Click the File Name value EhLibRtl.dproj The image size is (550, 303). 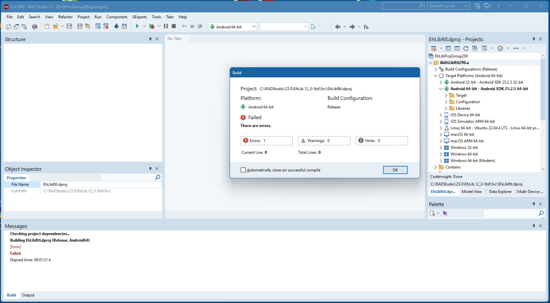click(x=55, y=184)
